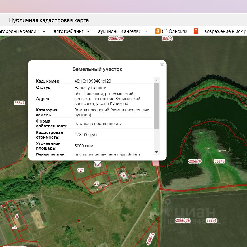Click the Частная собственность value
The width and height of the screenshot is (247, 247).
[98, 124]
